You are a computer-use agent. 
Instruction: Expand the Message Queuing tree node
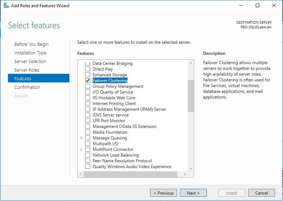point(82,138)
